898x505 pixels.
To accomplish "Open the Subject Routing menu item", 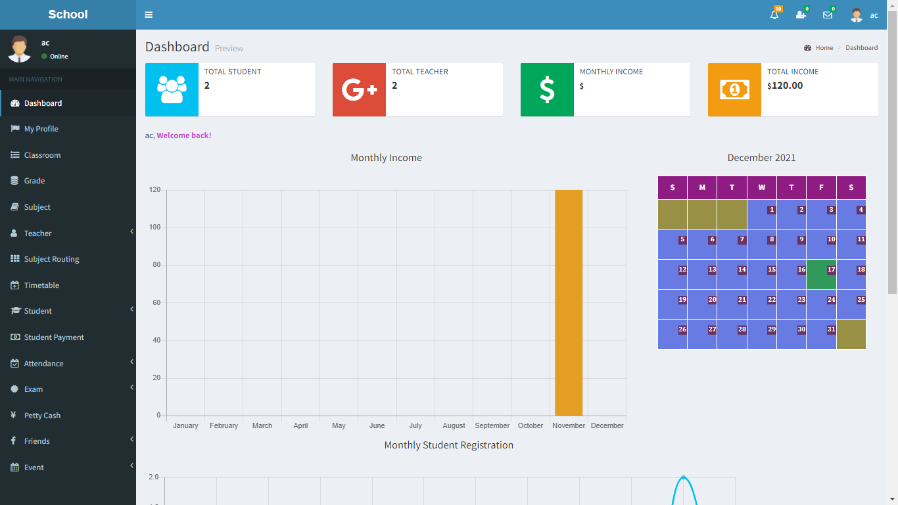I will coord(68,259).
